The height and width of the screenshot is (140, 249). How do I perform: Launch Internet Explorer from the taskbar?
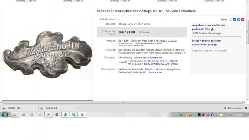[23, 115]
